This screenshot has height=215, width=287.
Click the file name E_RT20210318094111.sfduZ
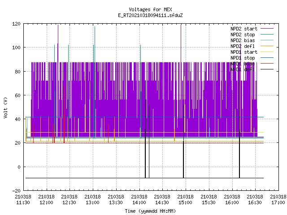click(x=150, y=15)
